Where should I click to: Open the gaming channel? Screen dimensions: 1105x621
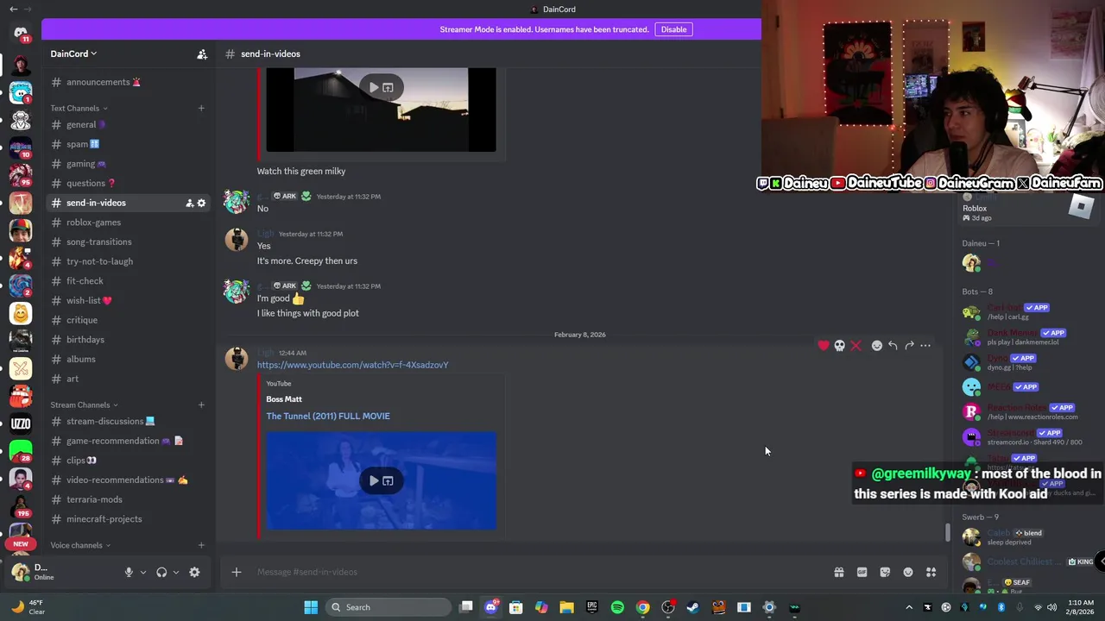tap(127, 164)
